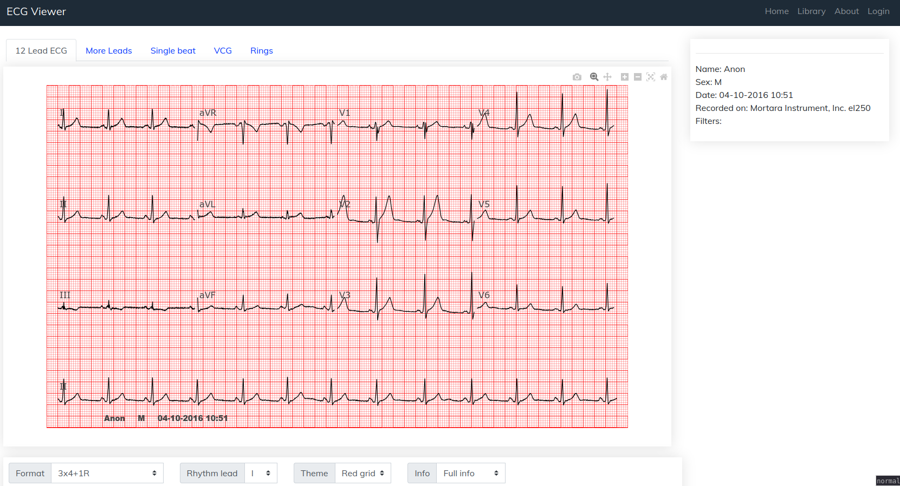The image size is (900, 486).
Task: Switch to the VCG tab
Action: pyautogui.click(x=223, y=50)
